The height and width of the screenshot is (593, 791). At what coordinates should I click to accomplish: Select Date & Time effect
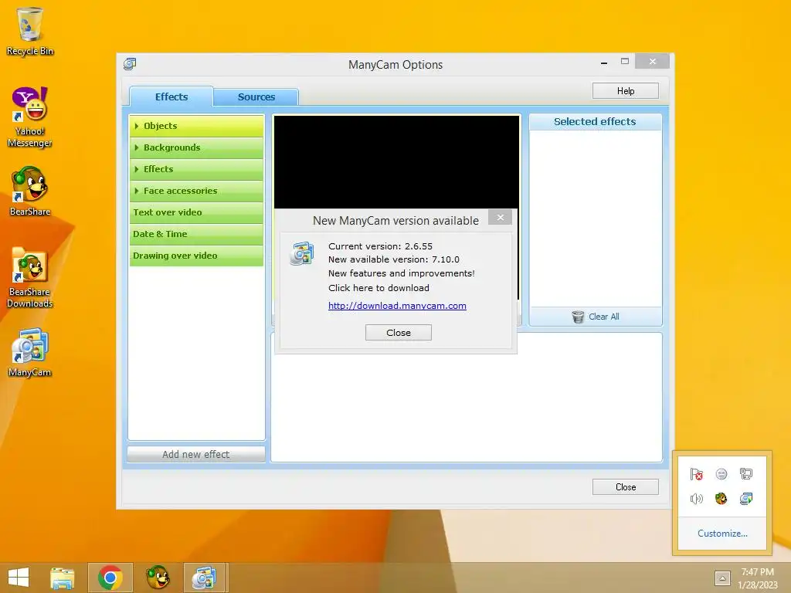(x=196, y=235)
